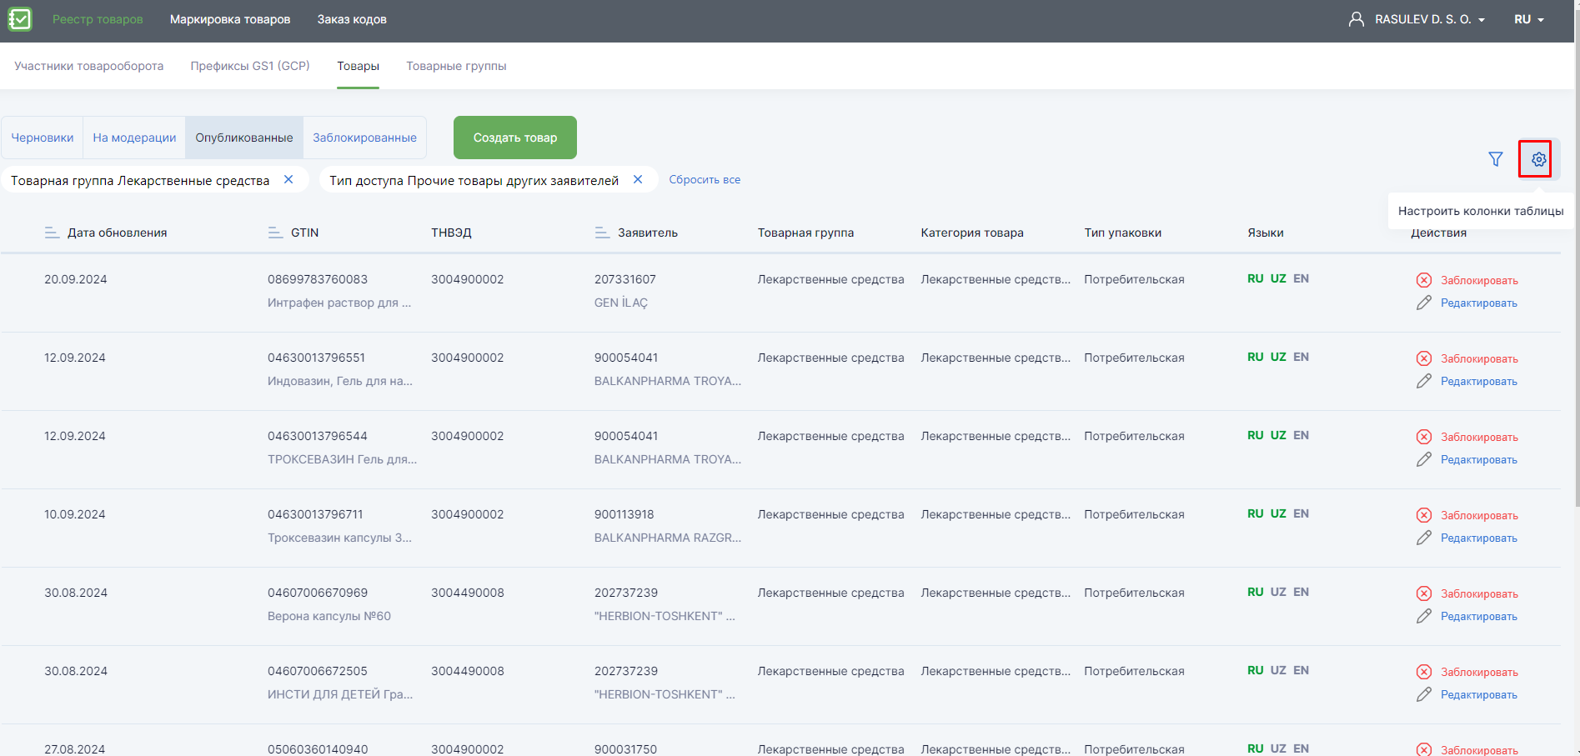Remove the Товарная группа filter chip
Viewport: 1580px width, 756px height.
tap(288, 179)
